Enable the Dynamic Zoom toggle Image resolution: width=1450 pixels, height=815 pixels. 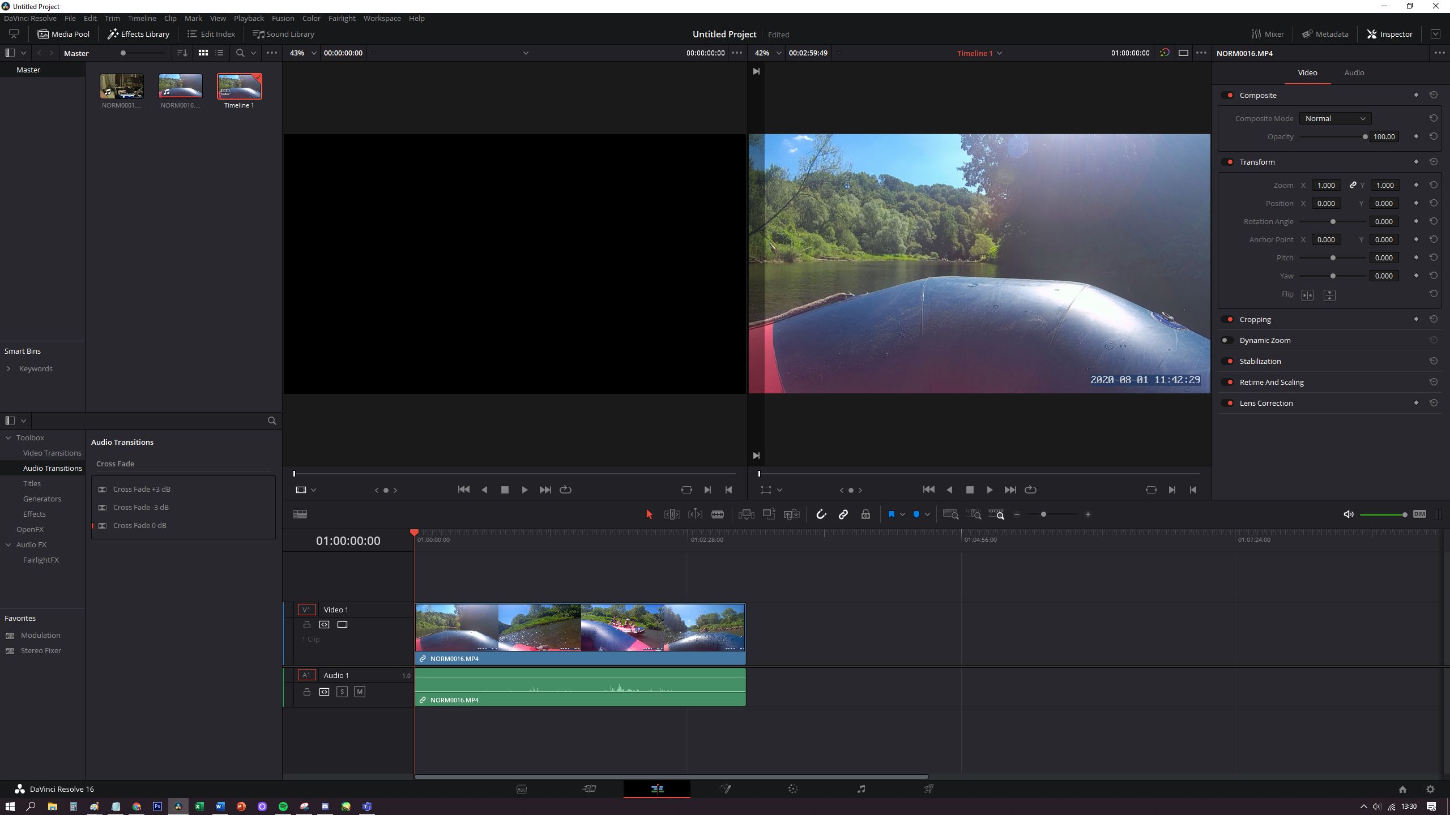[1227, 340]
